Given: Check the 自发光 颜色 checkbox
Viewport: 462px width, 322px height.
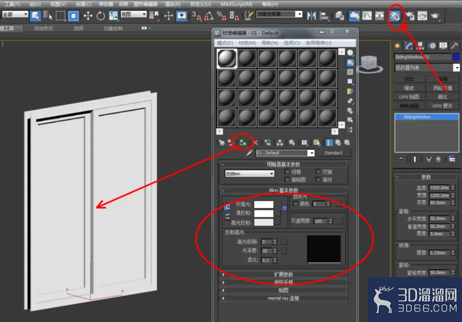Looking at the screenshot, I should click(295, 204).
